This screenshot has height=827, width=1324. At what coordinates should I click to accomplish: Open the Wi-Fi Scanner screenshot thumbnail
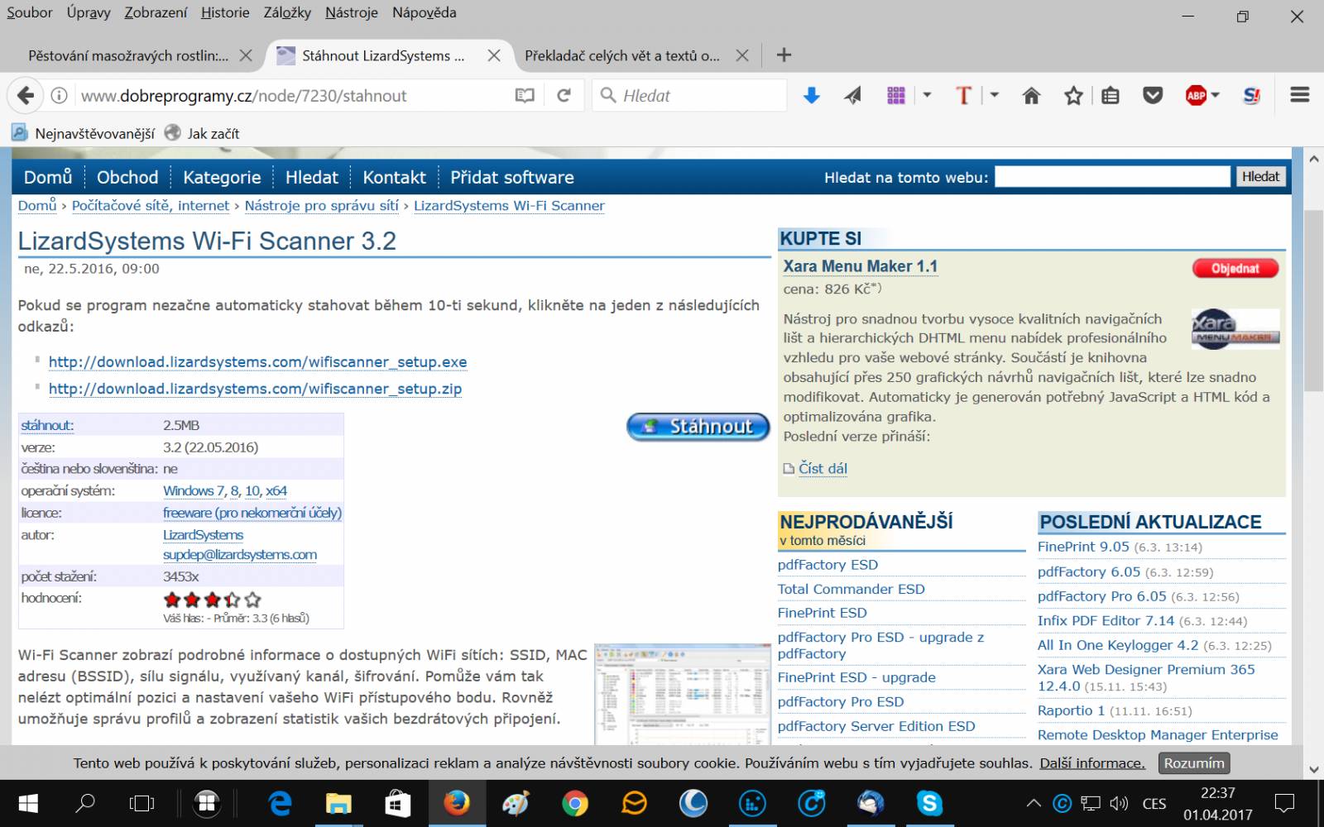682,694
